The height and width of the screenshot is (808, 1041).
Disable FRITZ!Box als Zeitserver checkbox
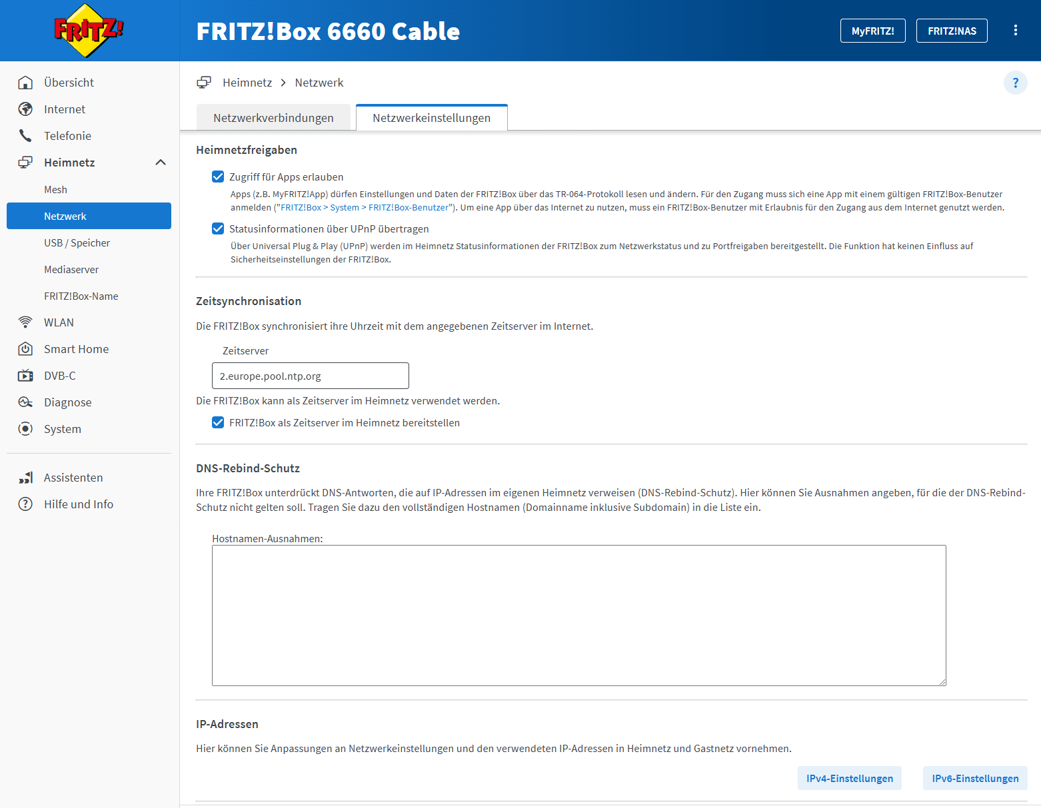coord(218,422)
